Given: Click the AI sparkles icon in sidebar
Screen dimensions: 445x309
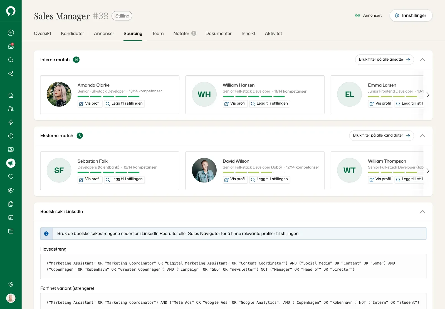Looking at the screenshot, I should pyautogui.click(x=11, y=73).
